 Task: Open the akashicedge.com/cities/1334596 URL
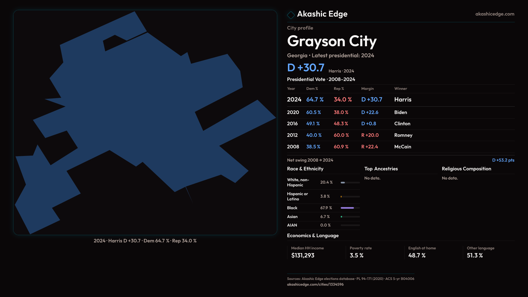tap(315, 284)
